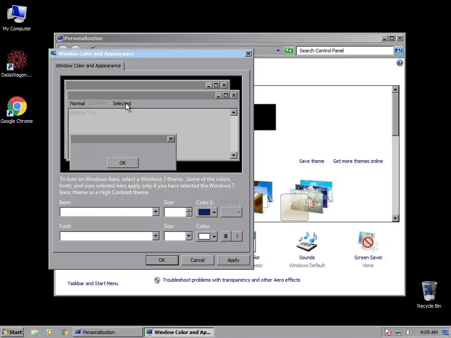
Task: Launch Google Chrome from desktop
Action: [17, 110]
